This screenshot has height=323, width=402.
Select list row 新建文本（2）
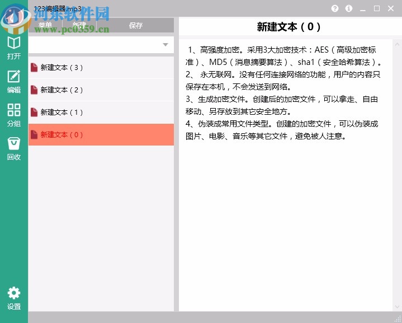click(x=101, y=90)
